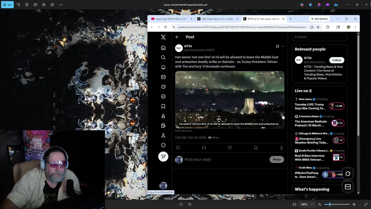Click the zoom in magnifier icon
Viewport: 371px width, 209px height.
point(354,204)
